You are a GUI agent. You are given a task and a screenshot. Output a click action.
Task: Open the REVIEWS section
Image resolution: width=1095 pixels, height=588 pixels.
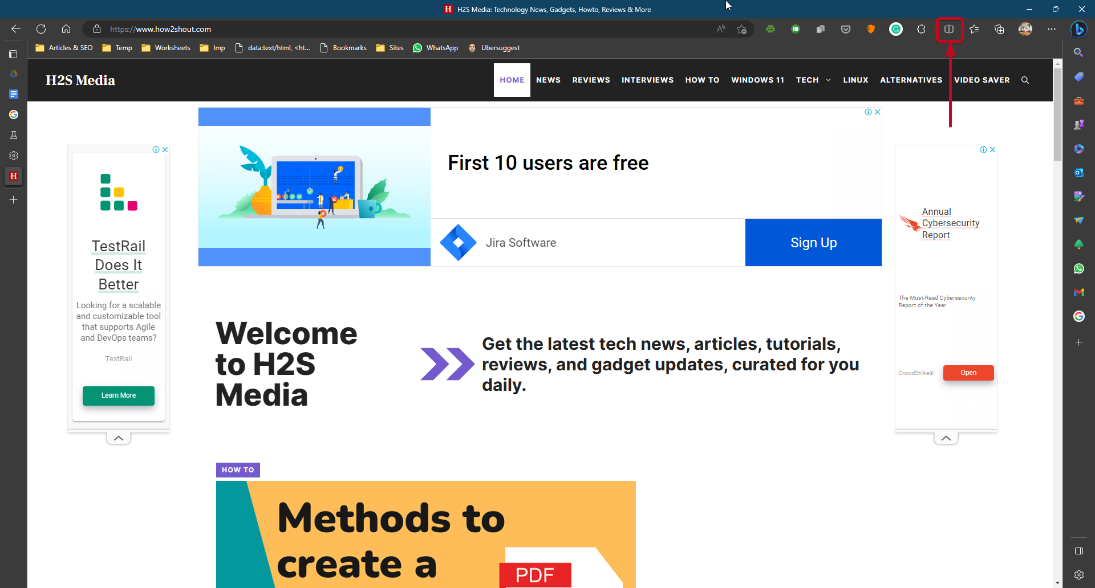point(591,80)
